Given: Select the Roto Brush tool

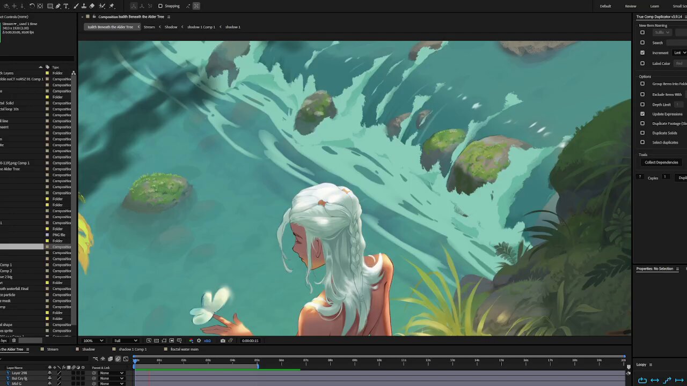Looking at the screenshot, I should click(102, 6).
